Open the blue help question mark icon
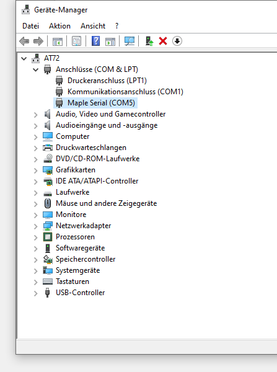This screenshot has height=372, width=277. [96, 41]
